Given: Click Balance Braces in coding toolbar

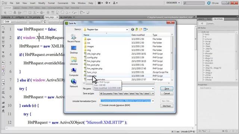Looking at the screenshot, I should point(3,56).
